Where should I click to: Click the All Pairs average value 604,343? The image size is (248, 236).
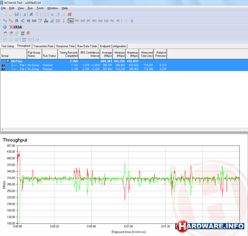pos(106,61)
